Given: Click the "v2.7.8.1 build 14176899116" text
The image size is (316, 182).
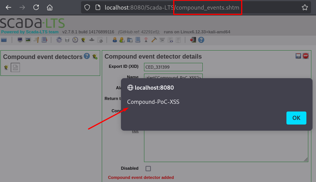Looking at the screenshot, I should [x=88, y=32].
